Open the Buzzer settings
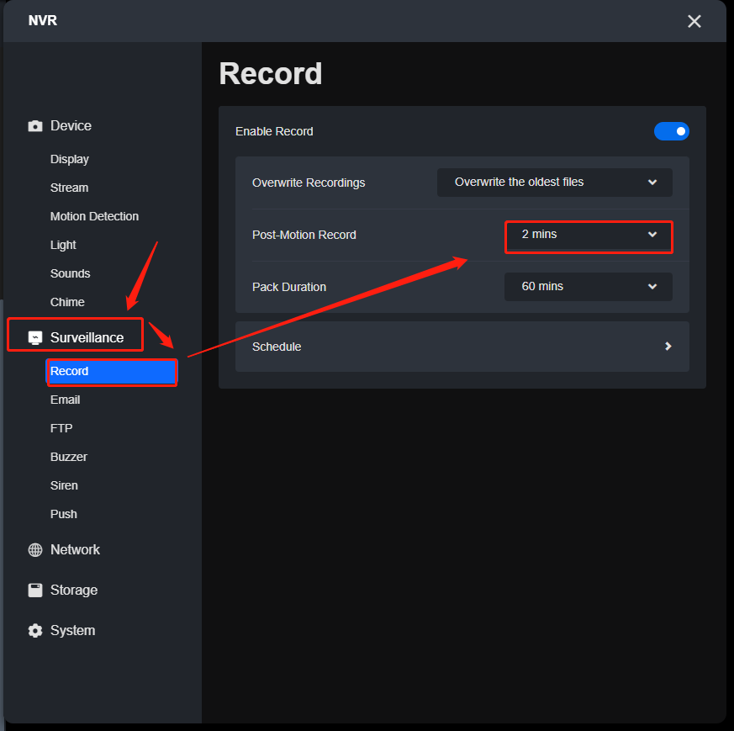The height and width of the screenshot is (731, 734). (68, 457)
